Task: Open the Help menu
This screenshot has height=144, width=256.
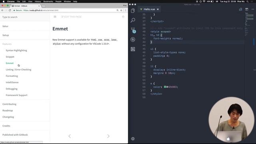Action: click(x=75, y=2)
